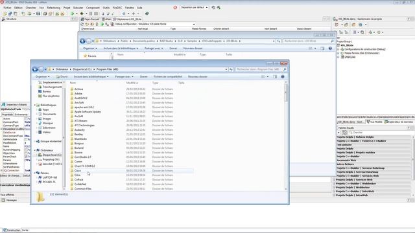The width and height of the screenshot is (415, 233).
Task: Click the Save All icon in RAD Studio toolbar
Action: click(x=45, y=14)
